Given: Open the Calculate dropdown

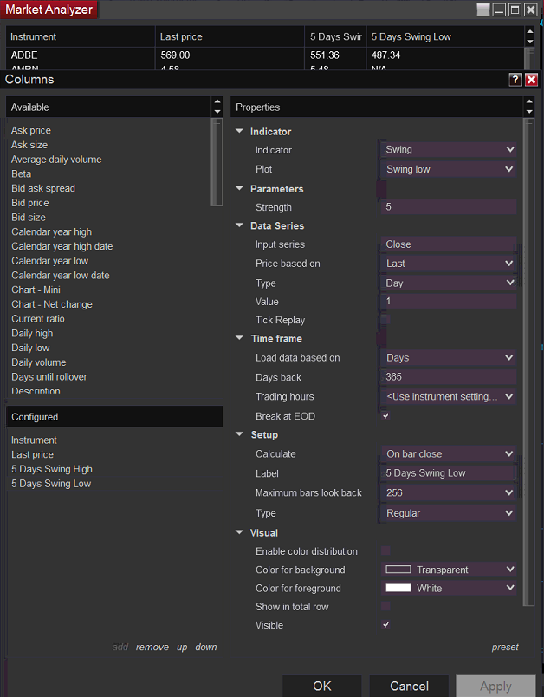Looking at the screenshot, I should (x=449, y=454).
